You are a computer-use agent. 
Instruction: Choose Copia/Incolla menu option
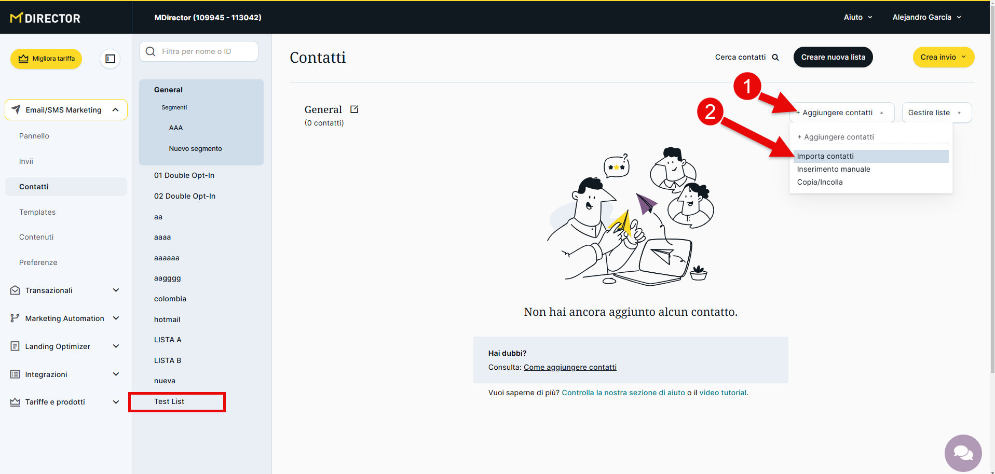click(x=820, y=182)
